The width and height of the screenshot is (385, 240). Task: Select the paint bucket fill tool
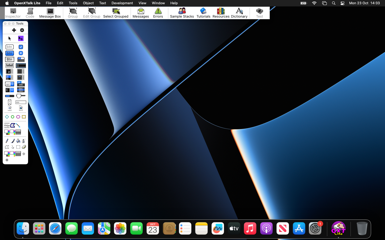pos(18,141)
